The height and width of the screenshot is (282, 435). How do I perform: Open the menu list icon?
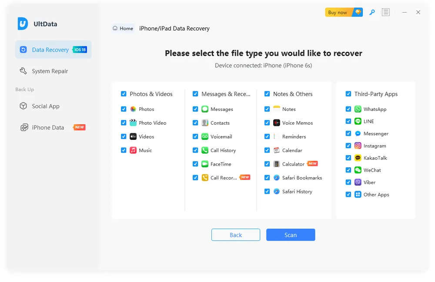click(x=385, y=12)
